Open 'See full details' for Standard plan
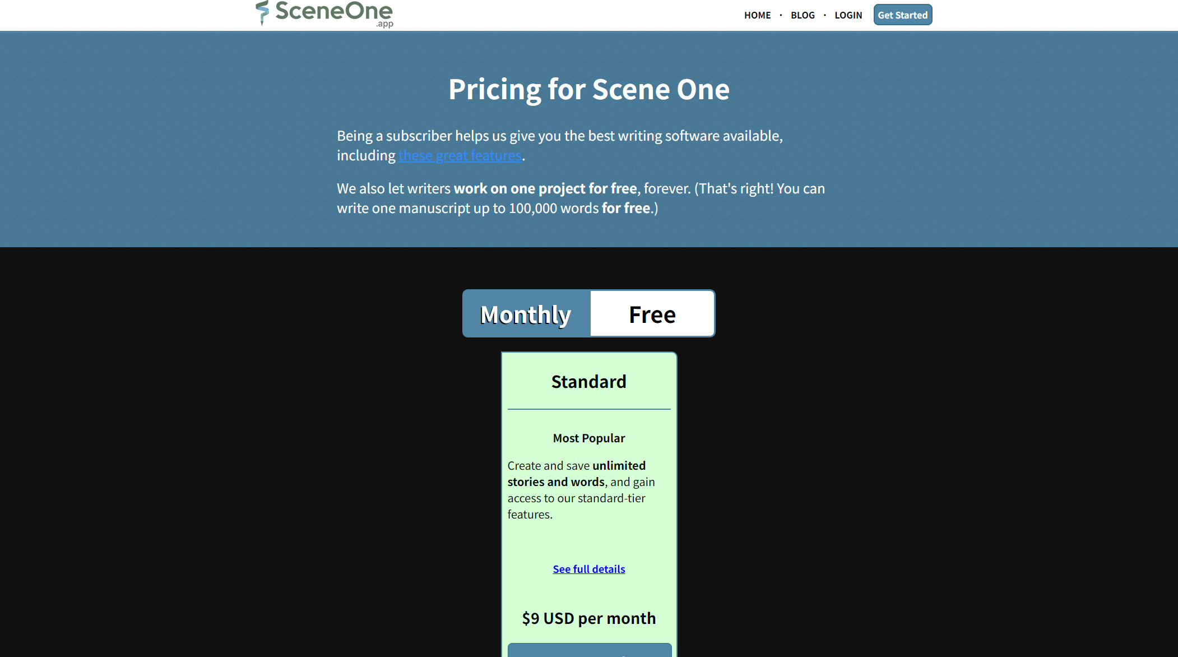The width and height of the screenshot is (1178, 657). [x=588, y=569]
